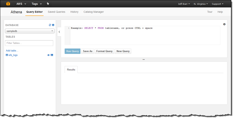234x119 pixels.
Task: Click the Athena service title
Action: (16, 12)
